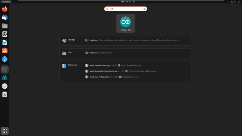Click the 'Files' provider label
This screenshot has width=242, height=136.
(70, 53)
